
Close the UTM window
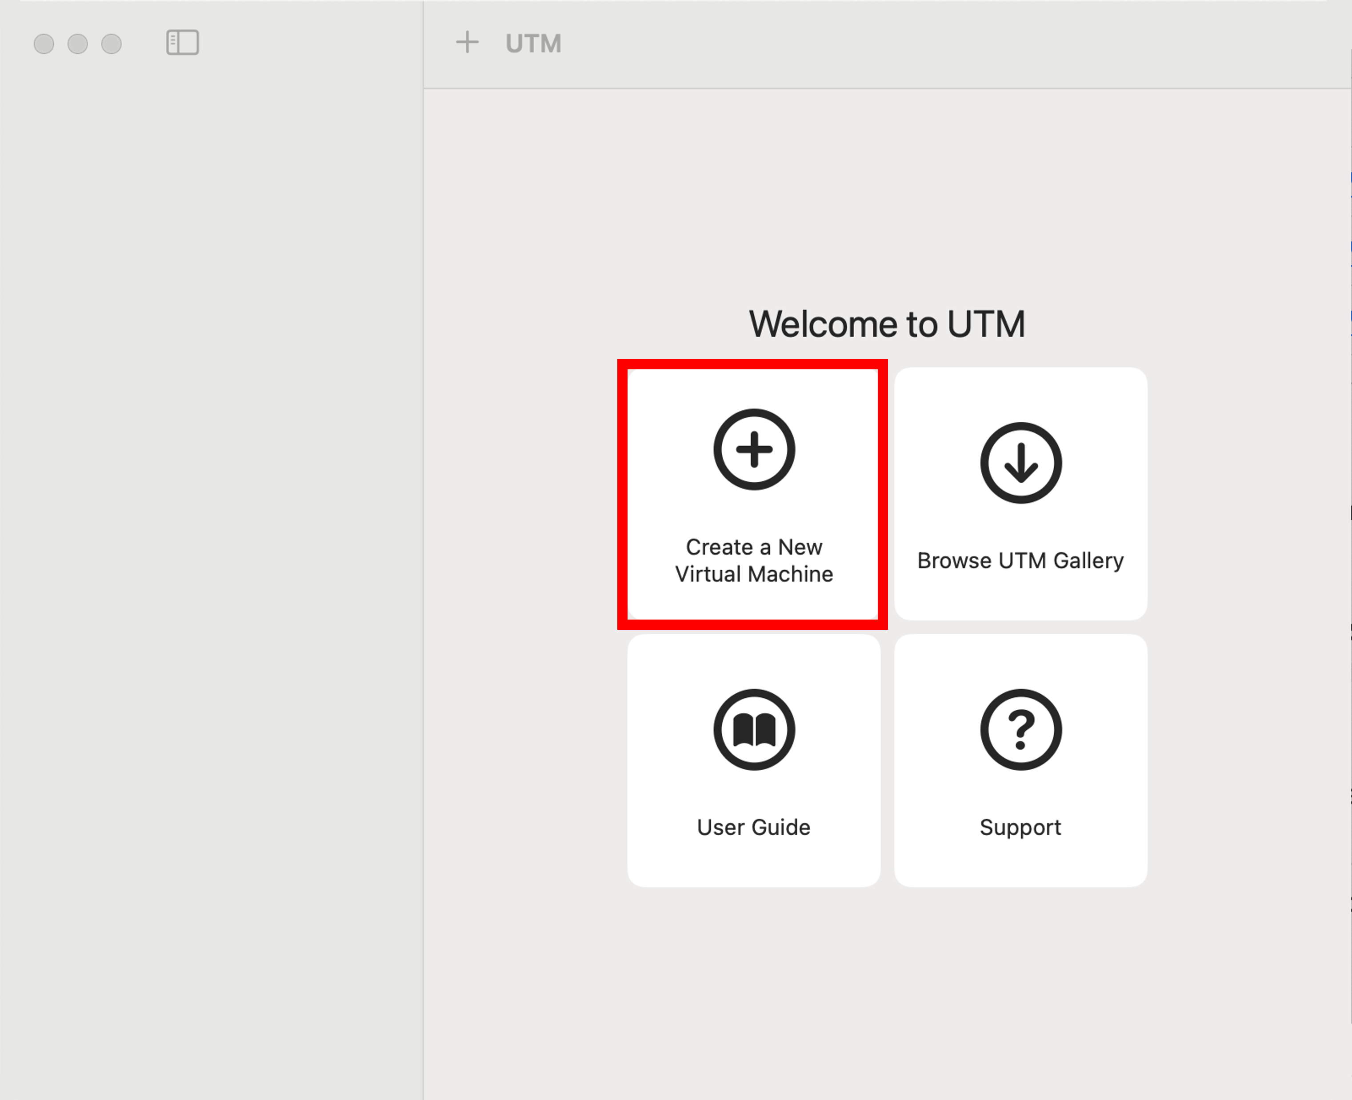click(44, 44)
